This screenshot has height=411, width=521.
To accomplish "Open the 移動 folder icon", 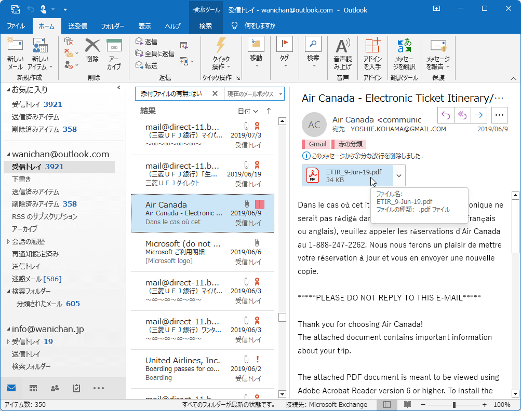I will tap(256, 51).
